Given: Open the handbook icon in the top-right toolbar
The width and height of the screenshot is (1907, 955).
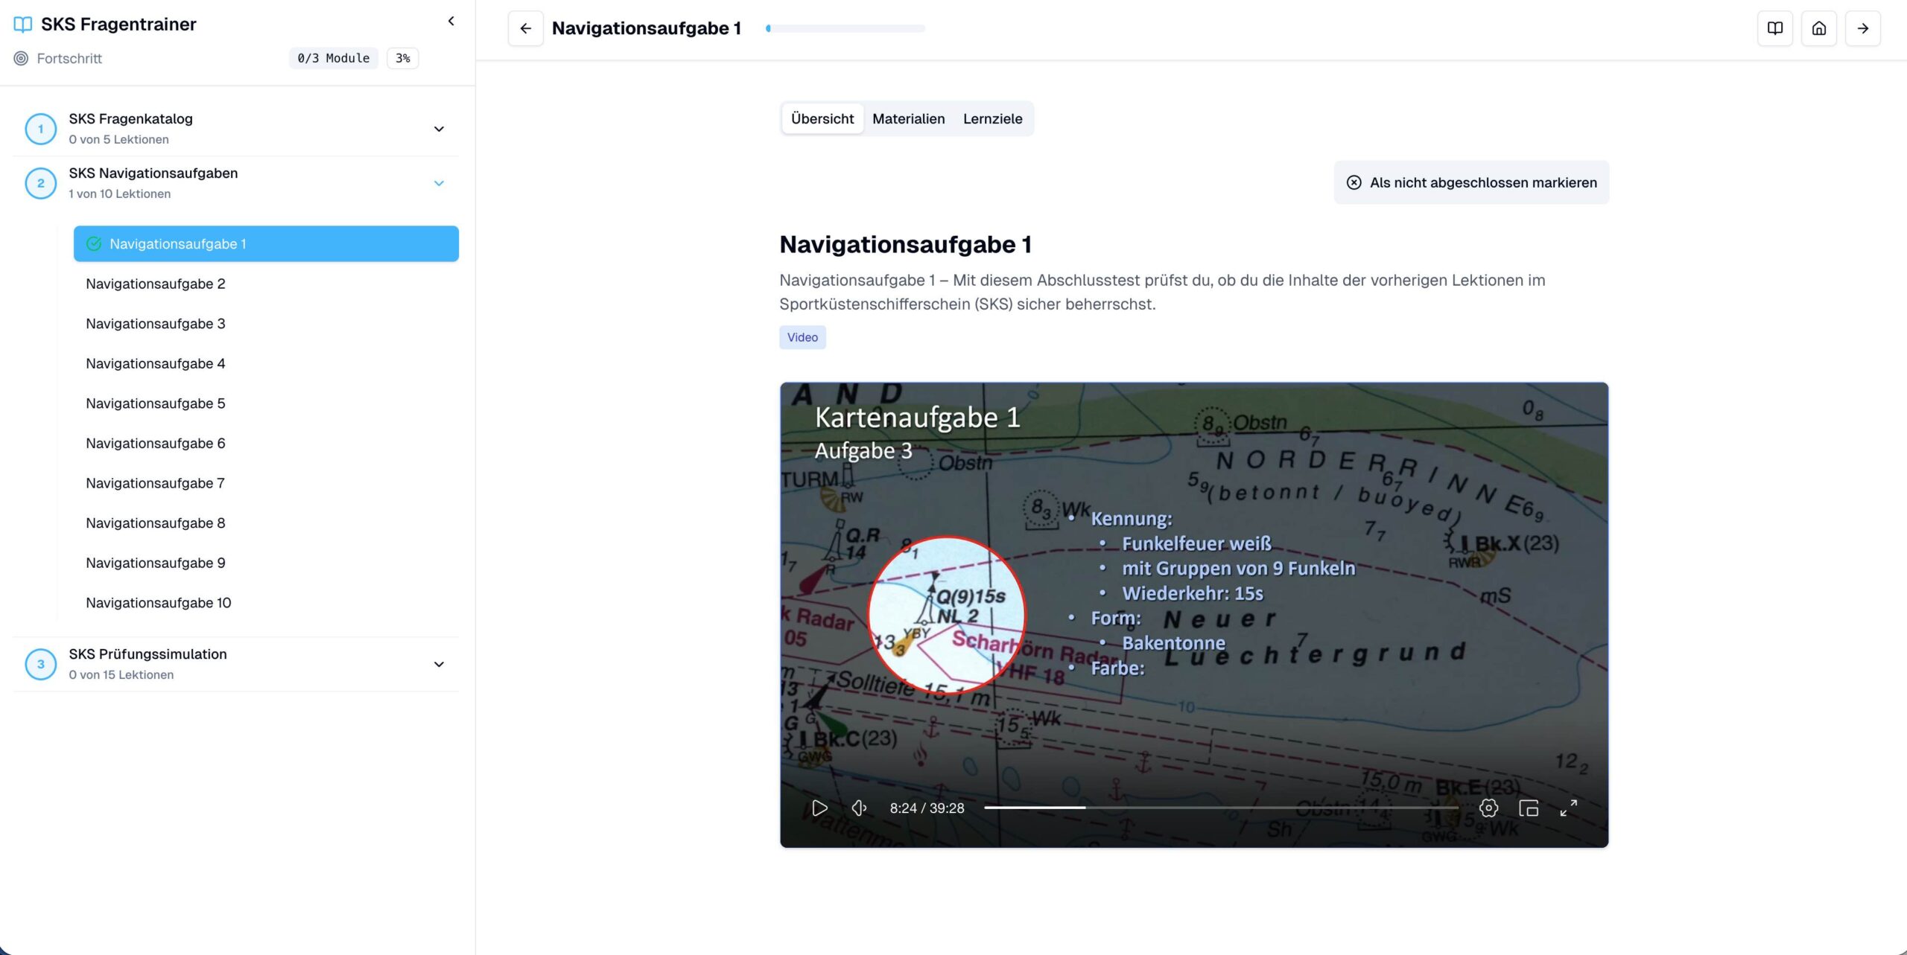Looking at the screenshot, I should 1775,28.
